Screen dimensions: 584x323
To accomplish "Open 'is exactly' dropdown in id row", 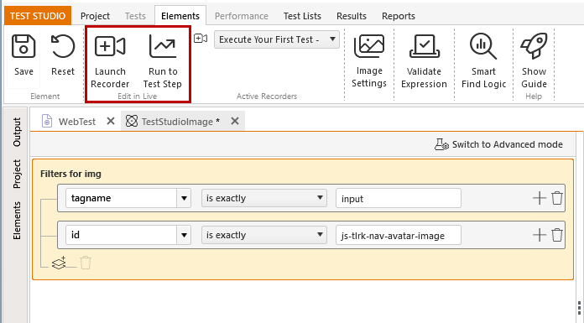I will pyautogui.click(x=264, y=235).
